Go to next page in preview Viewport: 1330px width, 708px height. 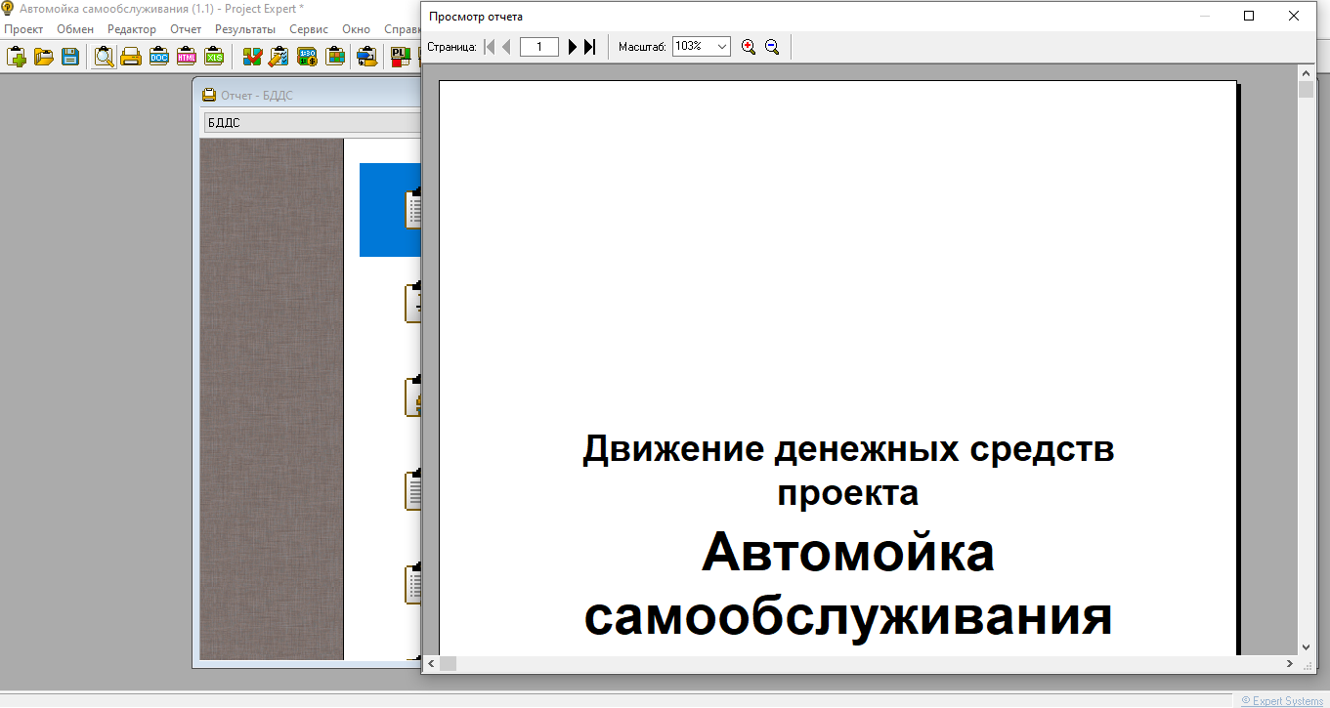573,47
